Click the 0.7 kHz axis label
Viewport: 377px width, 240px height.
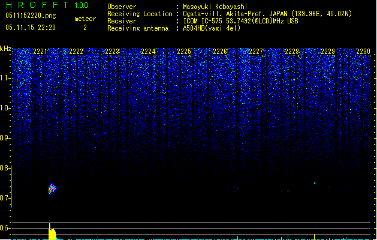[x=5, y=198]
